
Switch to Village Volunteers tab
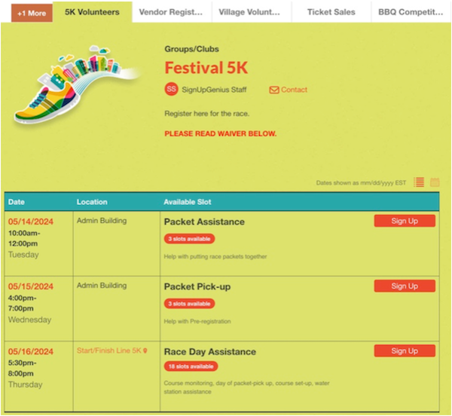click(249, 12)
